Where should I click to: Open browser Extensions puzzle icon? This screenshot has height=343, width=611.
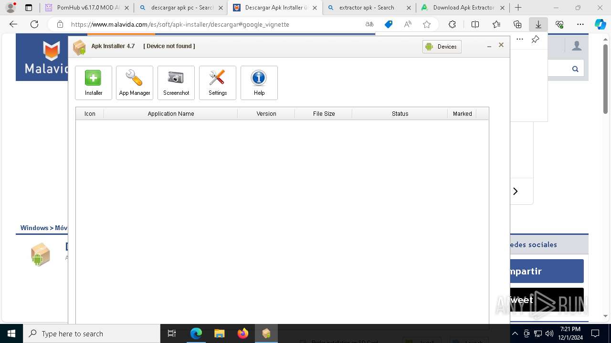pyautogui.click(x=452, y=24)
